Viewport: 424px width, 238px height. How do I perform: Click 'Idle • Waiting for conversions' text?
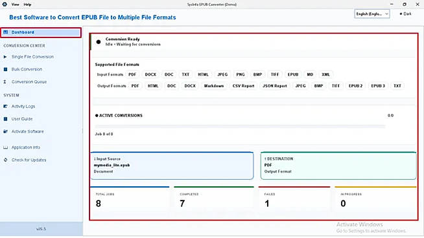click(x=133, y=44)
